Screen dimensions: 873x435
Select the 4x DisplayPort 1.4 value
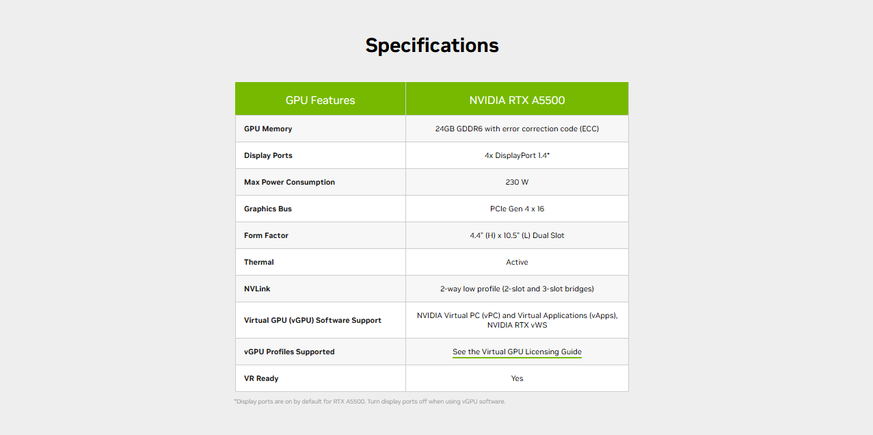517,155
